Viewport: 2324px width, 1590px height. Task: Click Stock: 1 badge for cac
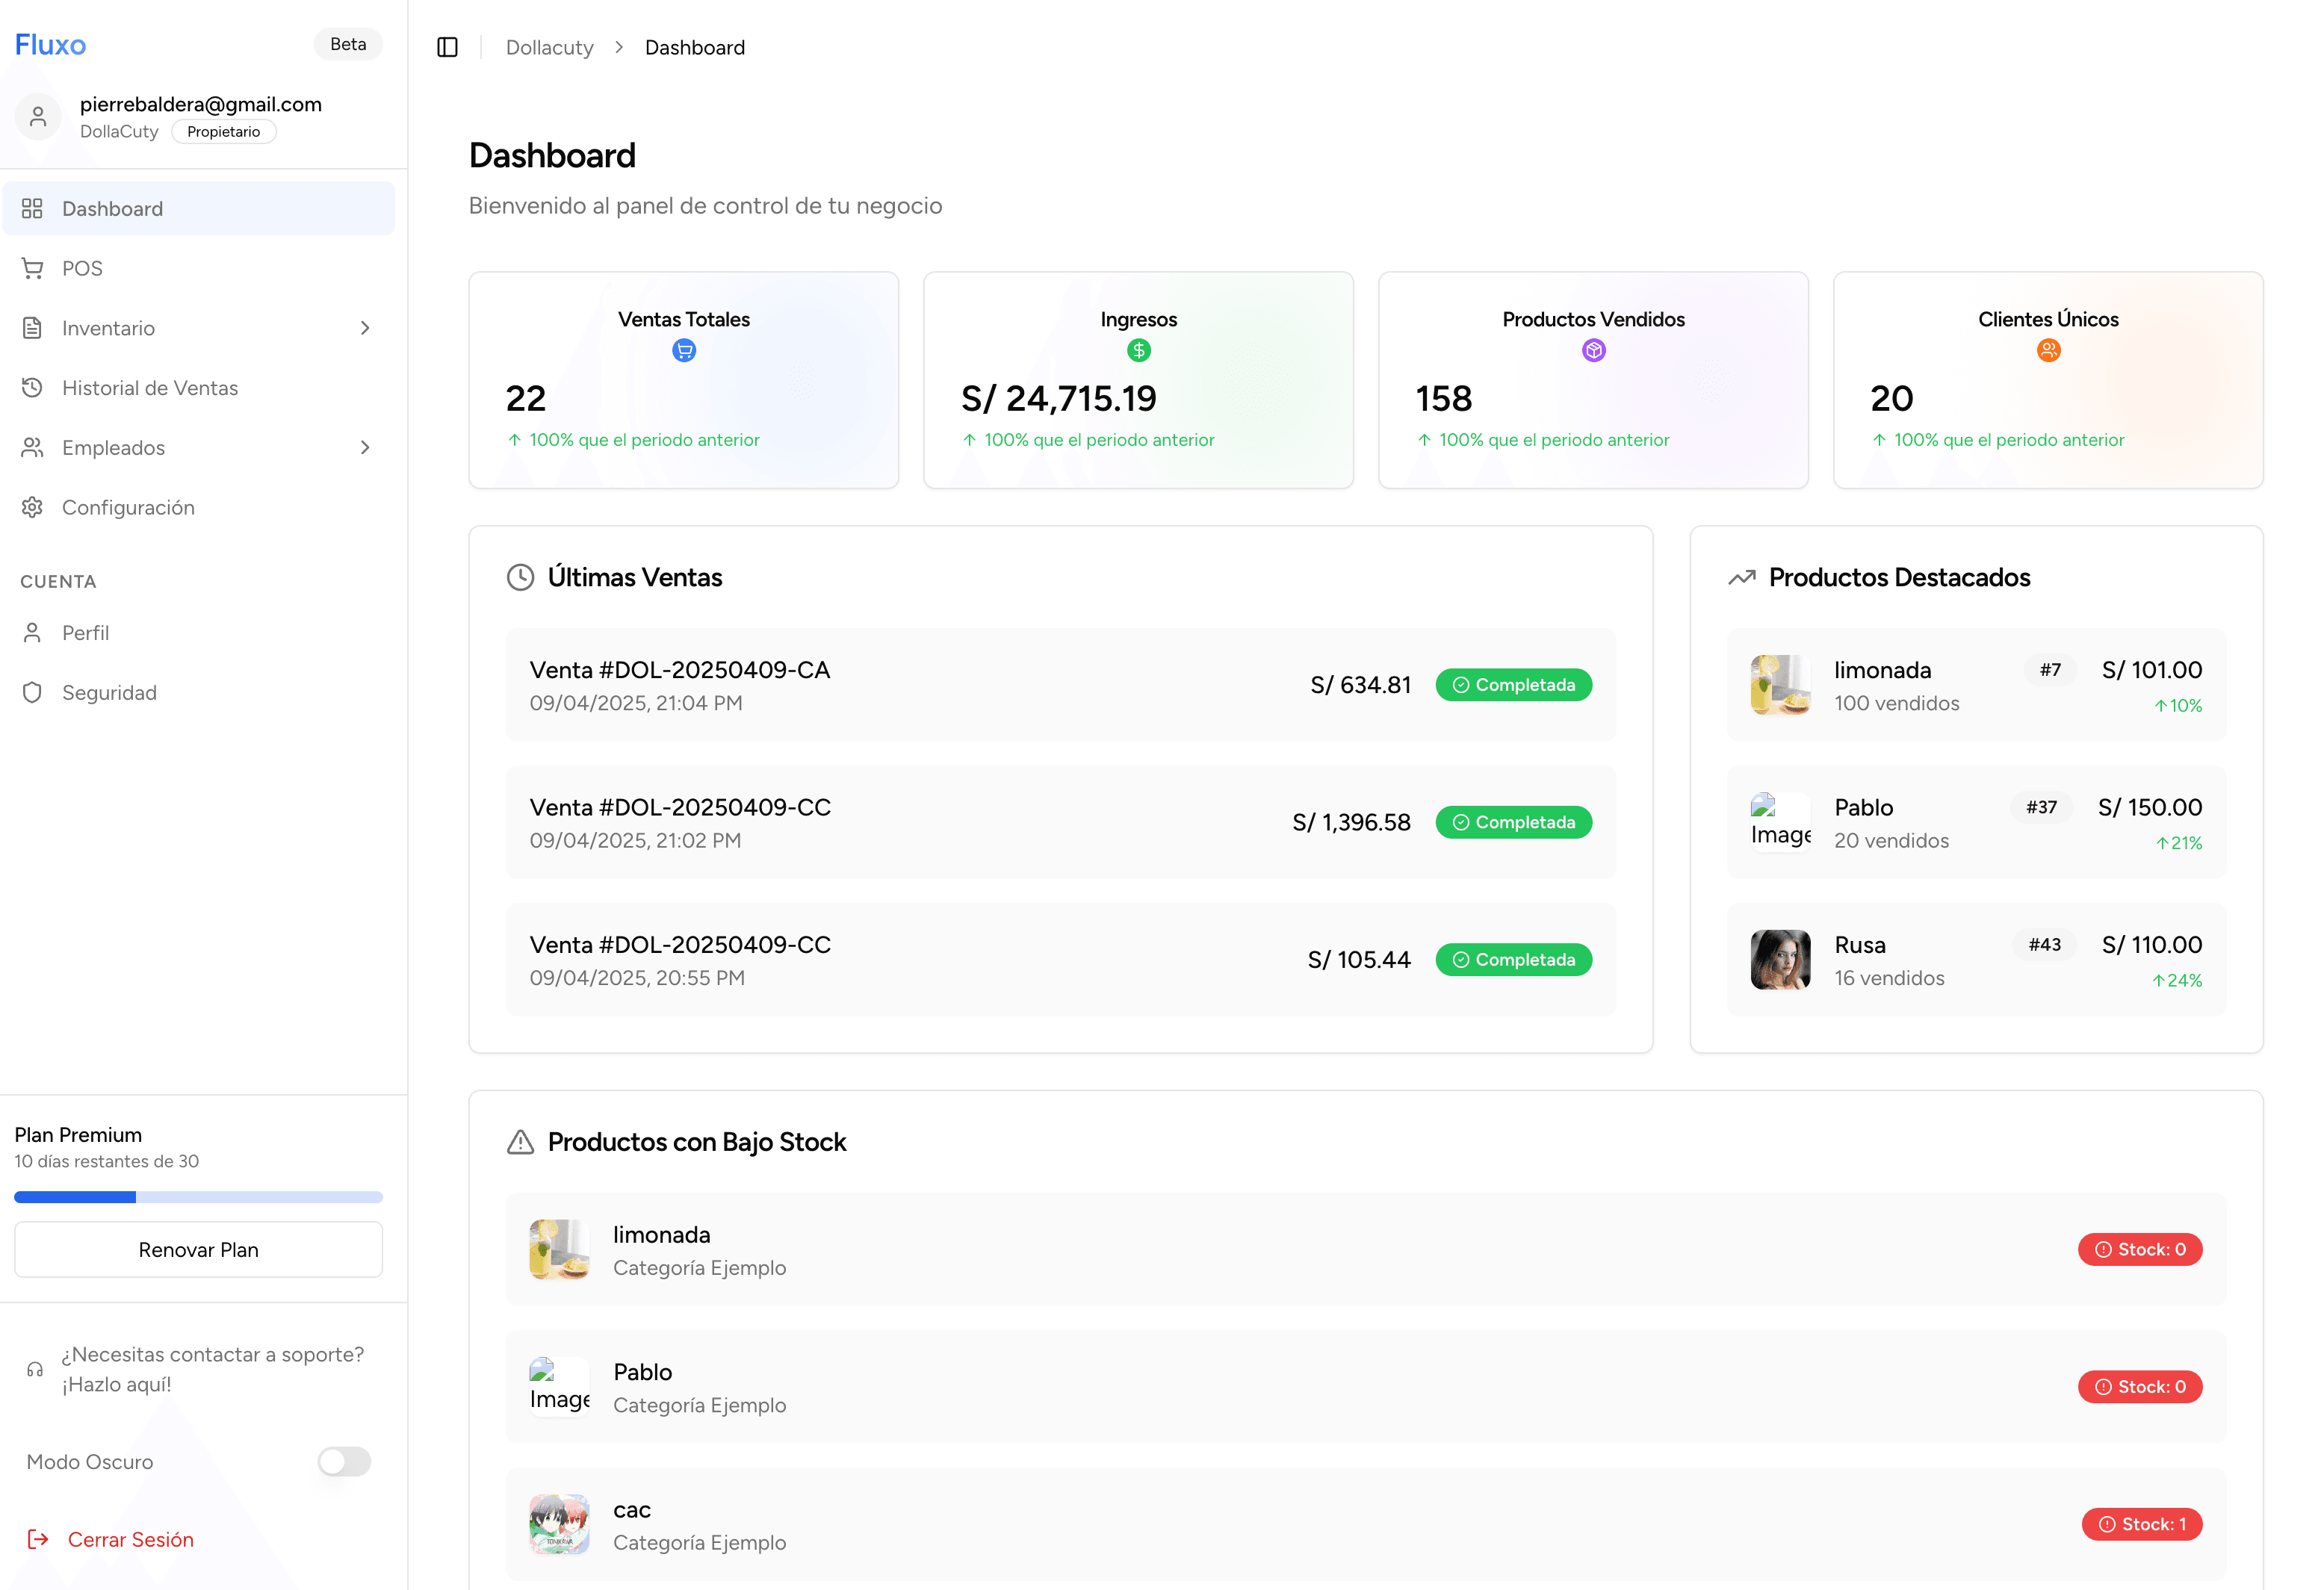pos(2143,1525)
